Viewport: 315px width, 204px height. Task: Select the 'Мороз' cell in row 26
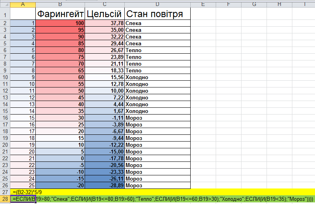coord(157,185)
